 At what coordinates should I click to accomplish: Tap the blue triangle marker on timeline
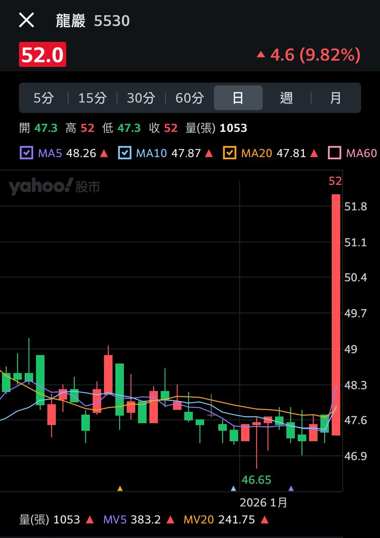tap(233, 488)
